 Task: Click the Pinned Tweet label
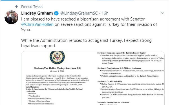[32, 7]
